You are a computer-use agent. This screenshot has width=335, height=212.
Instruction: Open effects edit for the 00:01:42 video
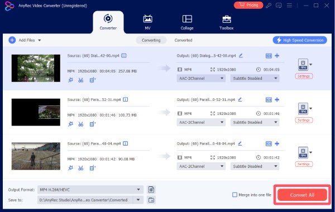tap(70, 168)
